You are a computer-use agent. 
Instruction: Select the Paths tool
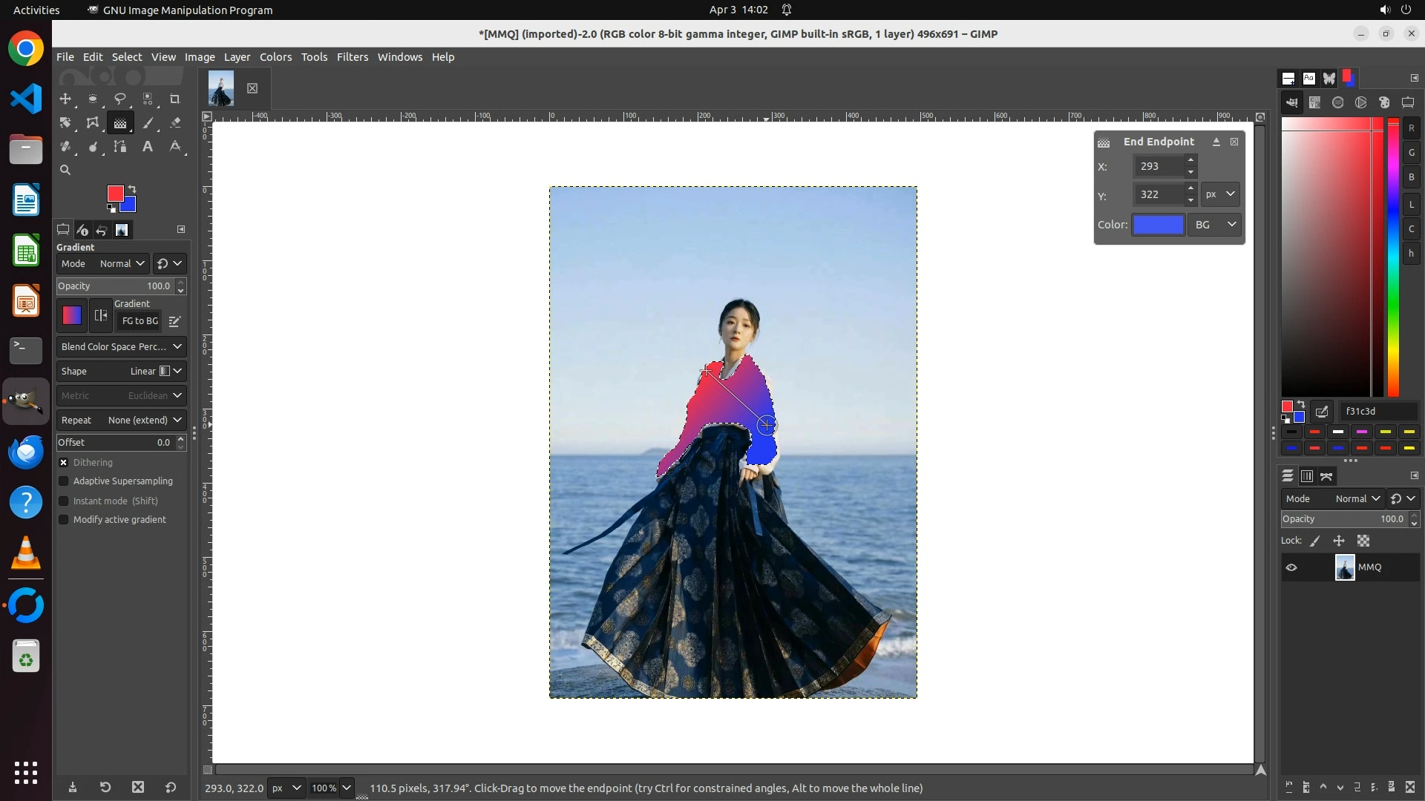tap(119, 147)
